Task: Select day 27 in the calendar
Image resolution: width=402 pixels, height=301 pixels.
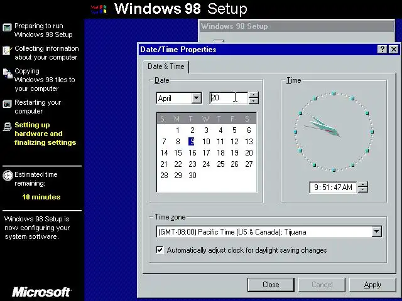Action: point(249,164)
